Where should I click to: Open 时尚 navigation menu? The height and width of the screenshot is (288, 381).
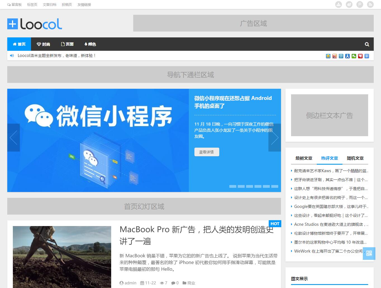[43, 44]
